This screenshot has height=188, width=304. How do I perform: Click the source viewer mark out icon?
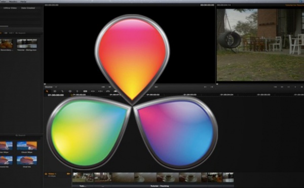212,87
